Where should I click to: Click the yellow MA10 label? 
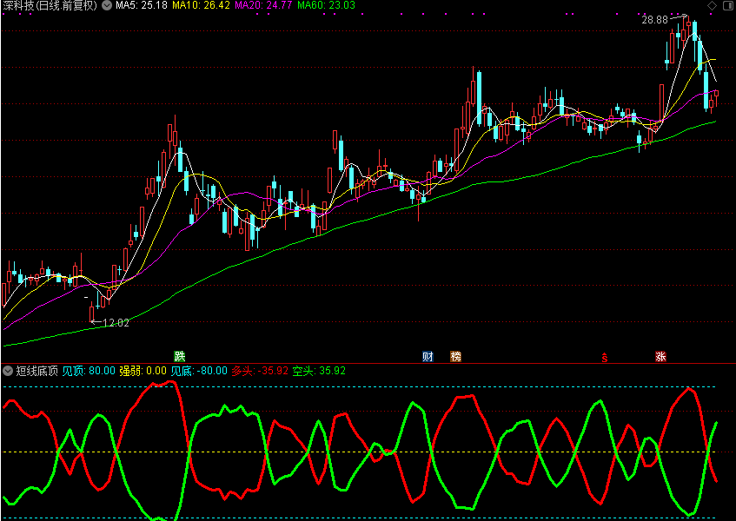(x=201, y=6)
